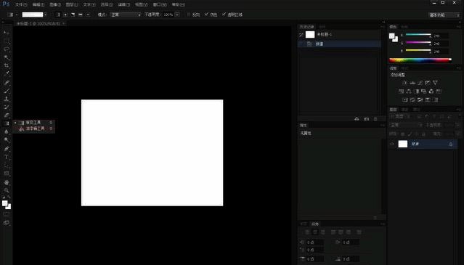This screenshot has height=265, width=464.
Task: Select the Rectangular Marquee tool
Action: 7,41
